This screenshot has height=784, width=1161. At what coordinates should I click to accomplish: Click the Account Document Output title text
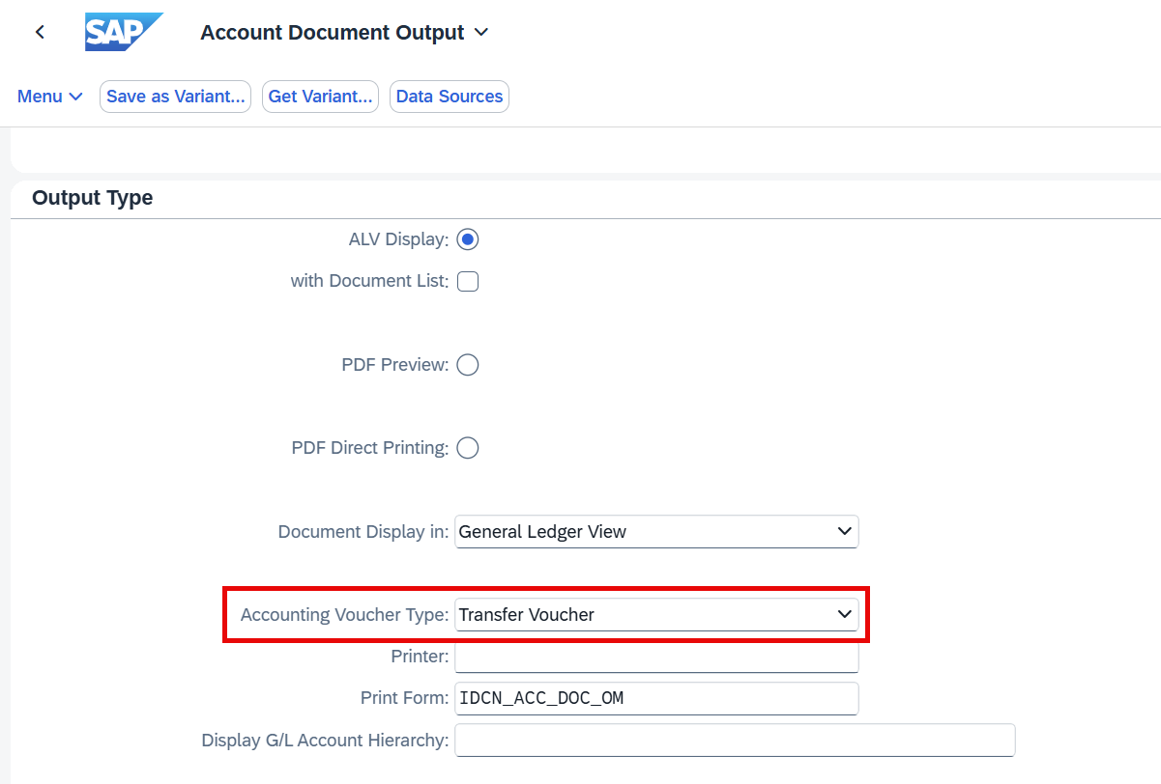point(333,33)
